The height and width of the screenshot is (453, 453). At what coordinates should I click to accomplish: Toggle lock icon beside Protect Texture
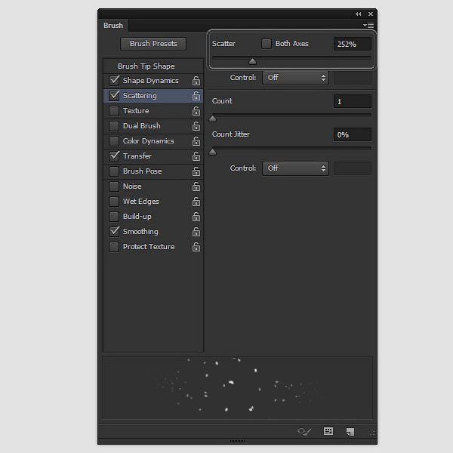[x=196, y=247]
